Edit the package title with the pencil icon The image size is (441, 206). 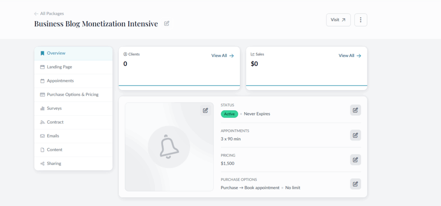pos(167,24)
